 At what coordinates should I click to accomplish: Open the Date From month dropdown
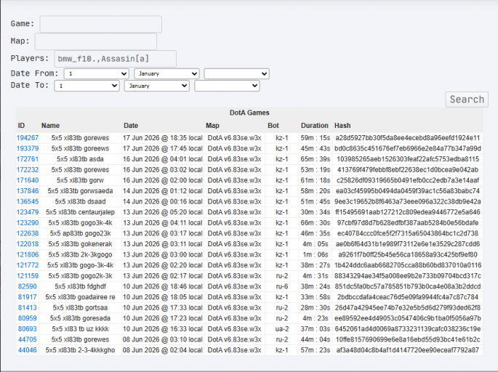click(x=166, y=73)
